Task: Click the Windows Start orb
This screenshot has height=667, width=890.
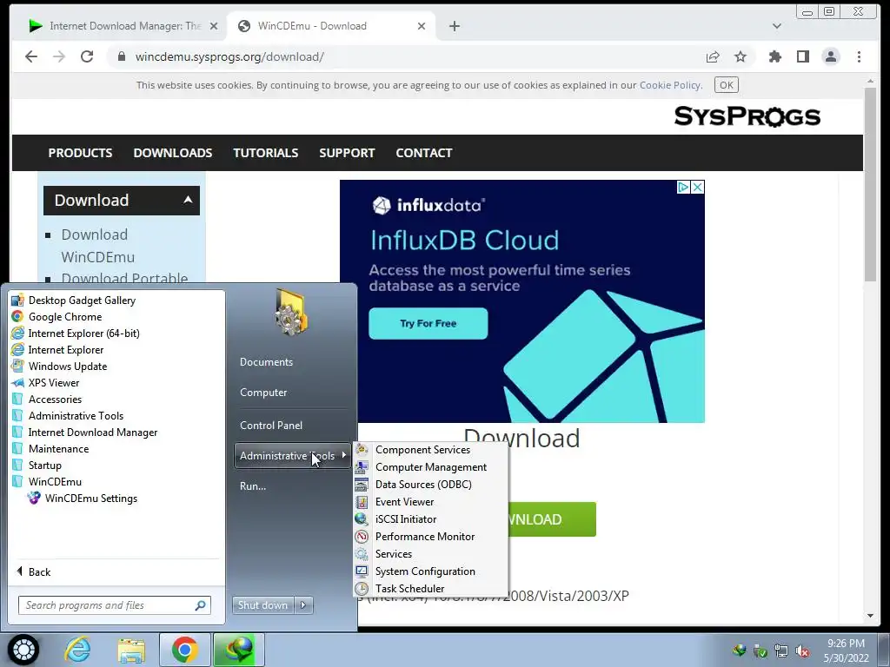Action: 23,650
